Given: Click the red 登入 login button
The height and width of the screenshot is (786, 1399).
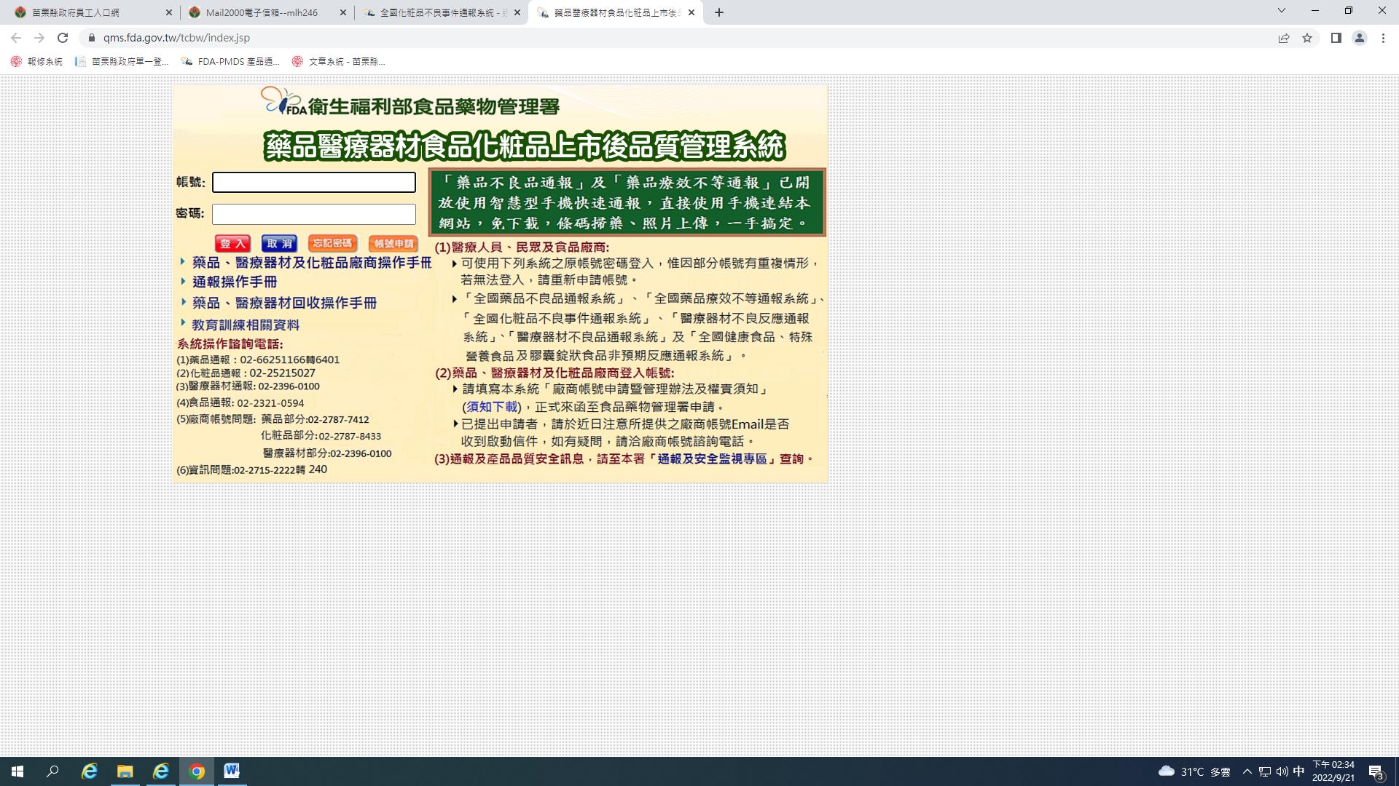Looking at the screenshot, I should click(x=232, y=244).
